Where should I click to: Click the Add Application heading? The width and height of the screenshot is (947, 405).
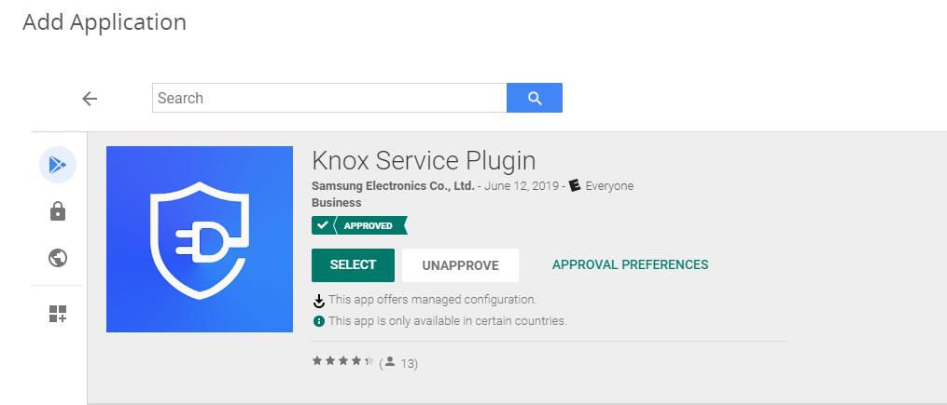click(104, 22)
